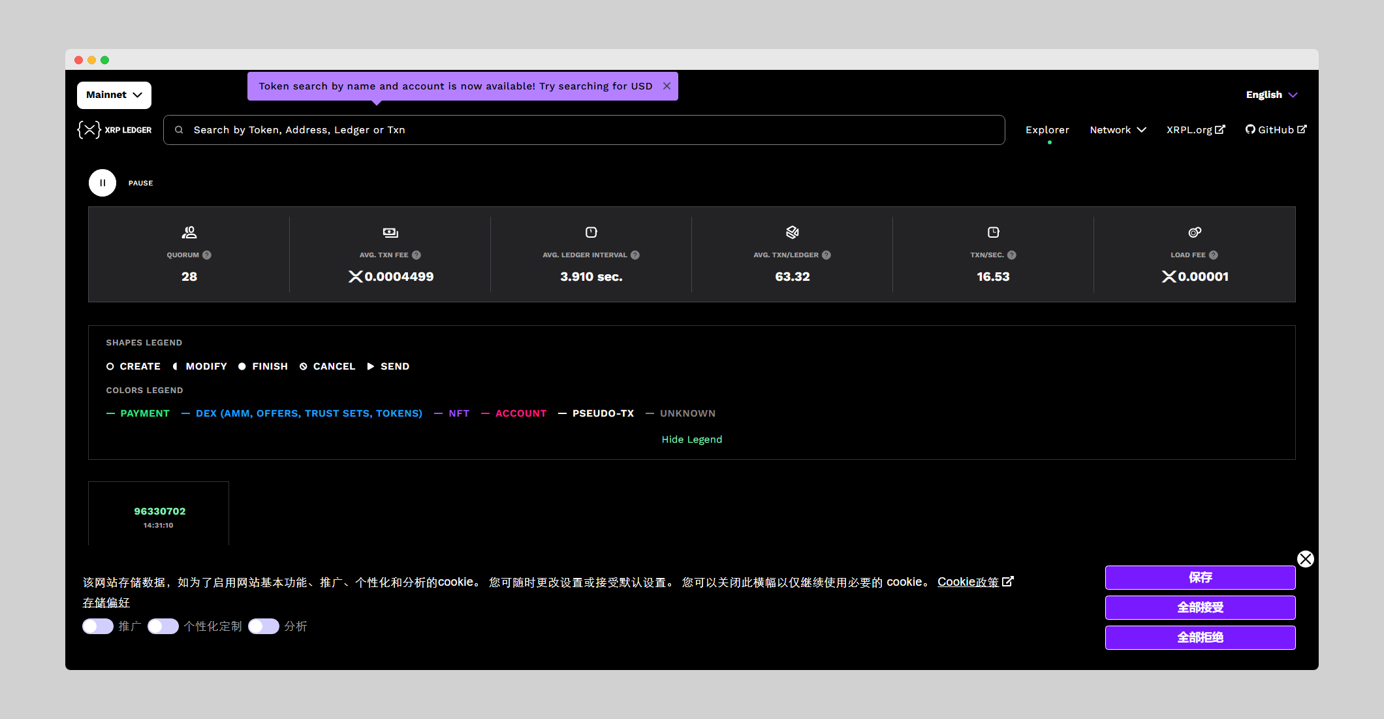Toggle the 推广 cookie switch

[x=98, y=626]
